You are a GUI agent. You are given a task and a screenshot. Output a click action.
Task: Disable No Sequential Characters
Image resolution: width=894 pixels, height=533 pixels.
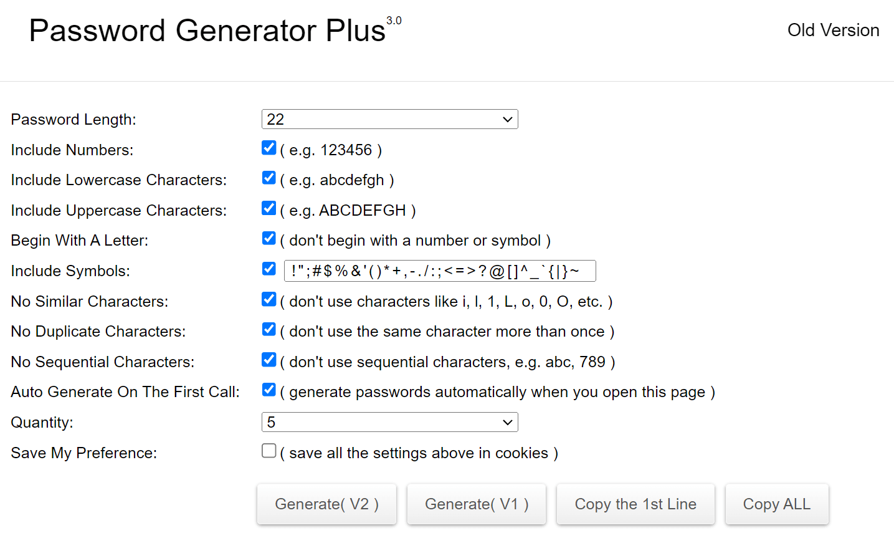pyautogui.click(x=269, y=360)
